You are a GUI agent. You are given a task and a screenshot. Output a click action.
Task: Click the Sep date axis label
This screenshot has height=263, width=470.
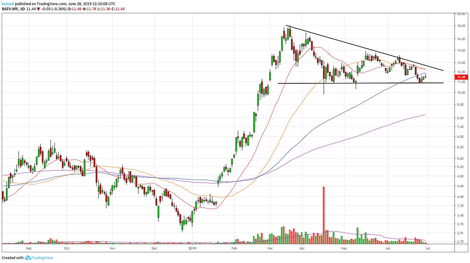pos(29,248)
